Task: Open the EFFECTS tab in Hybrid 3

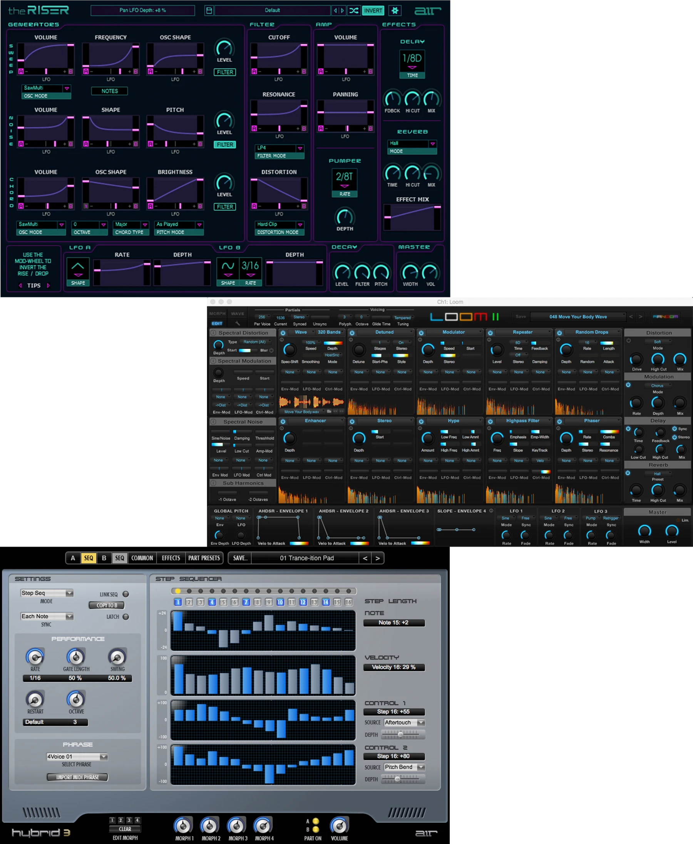Action: 171,558
